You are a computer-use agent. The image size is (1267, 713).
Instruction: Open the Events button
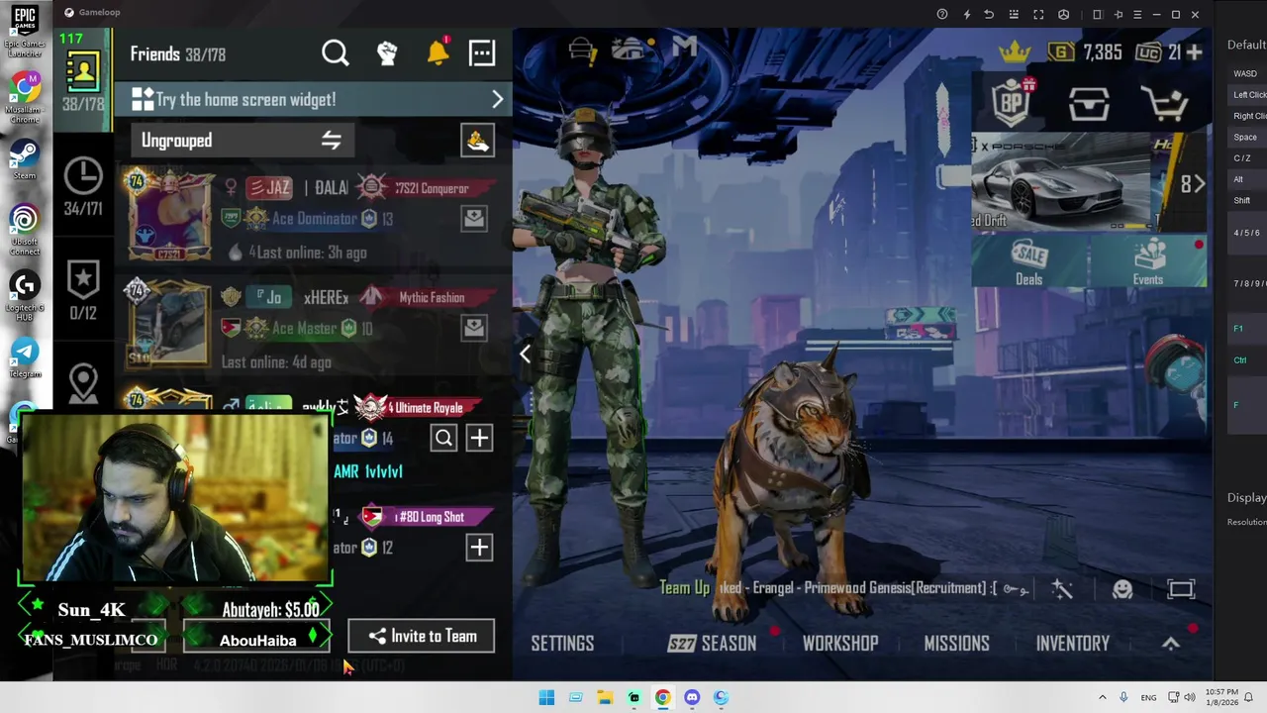click(1148, 263)
